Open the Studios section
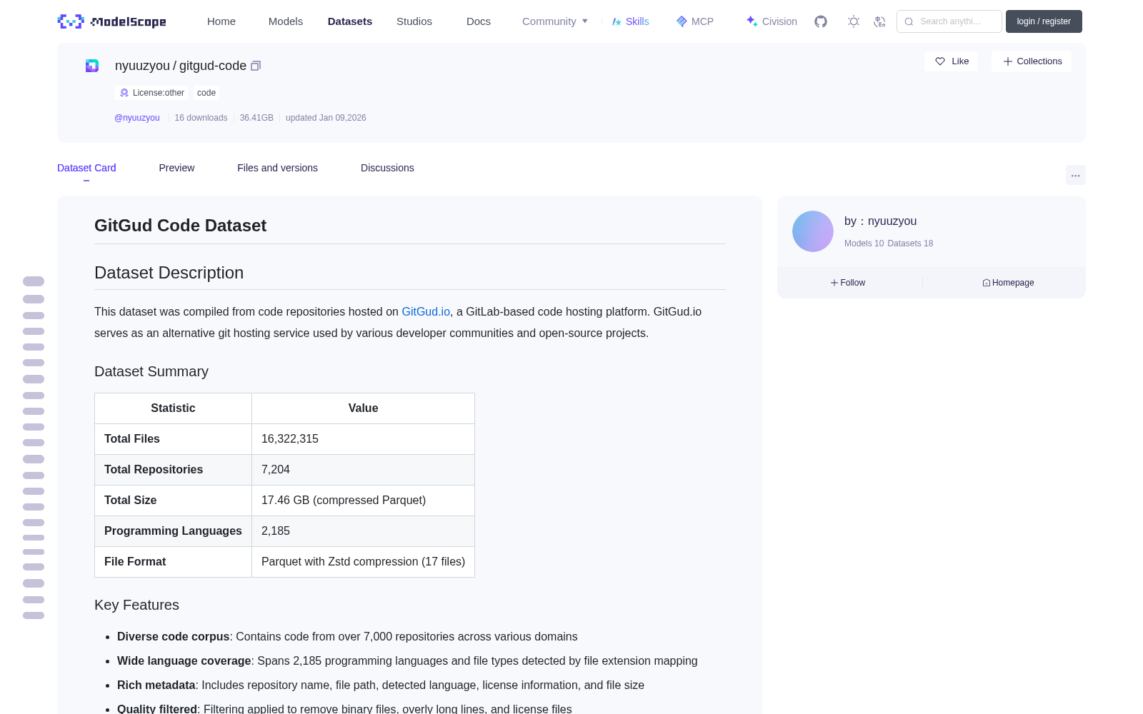The height and width of the screenshot is (714, 1143). coord(414,21)
